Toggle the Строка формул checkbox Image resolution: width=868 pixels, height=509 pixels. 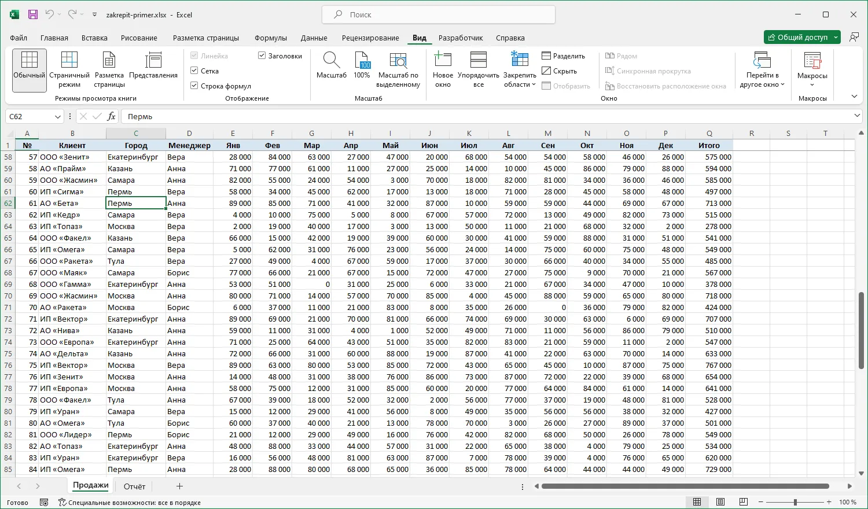(x=194, y=86)
